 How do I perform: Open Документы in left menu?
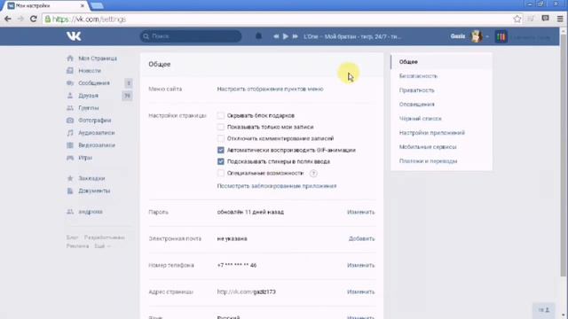pos(94,191)
